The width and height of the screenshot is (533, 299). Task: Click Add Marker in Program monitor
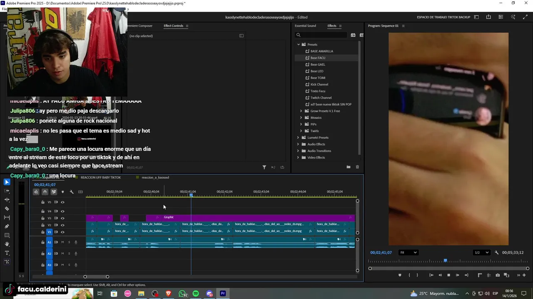(x=400, y=275)
